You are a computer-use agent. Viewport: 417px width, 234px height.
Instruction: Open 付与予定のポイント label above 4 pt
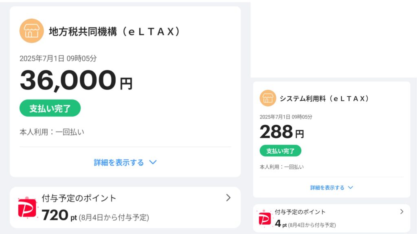pyautogui.click(x=300, y=212)
